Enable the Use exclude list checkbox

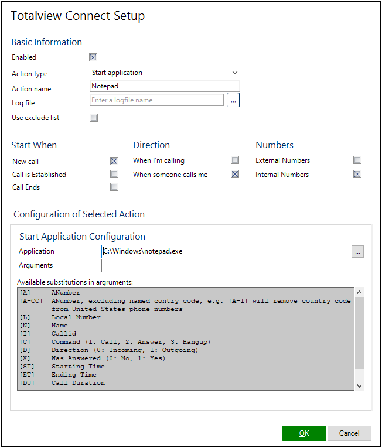coord(94,118)
